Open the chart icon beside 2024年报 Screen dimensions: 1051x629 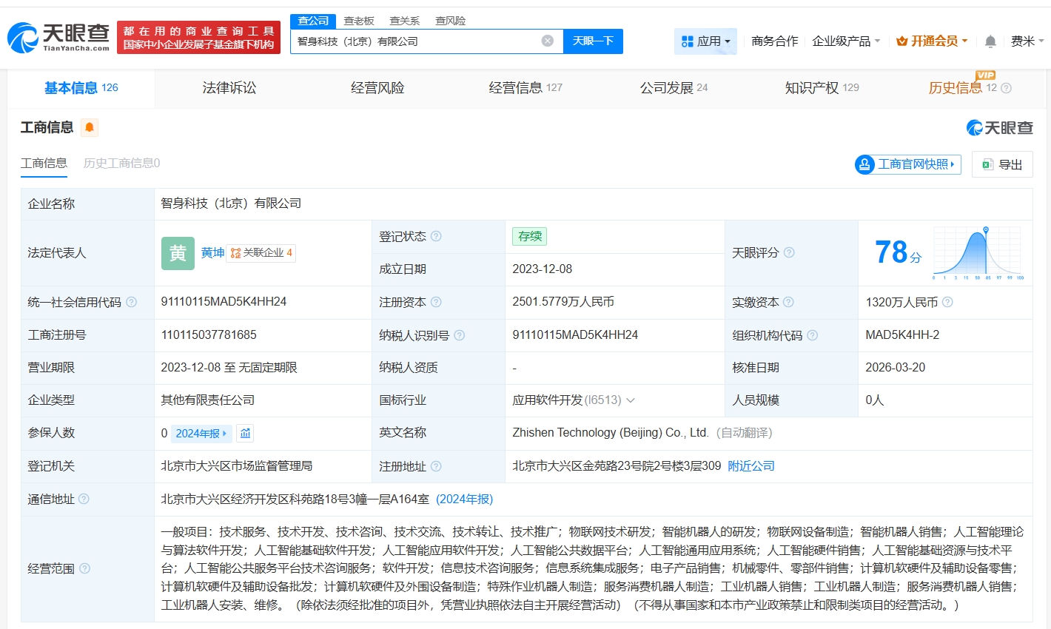[245, 433]
